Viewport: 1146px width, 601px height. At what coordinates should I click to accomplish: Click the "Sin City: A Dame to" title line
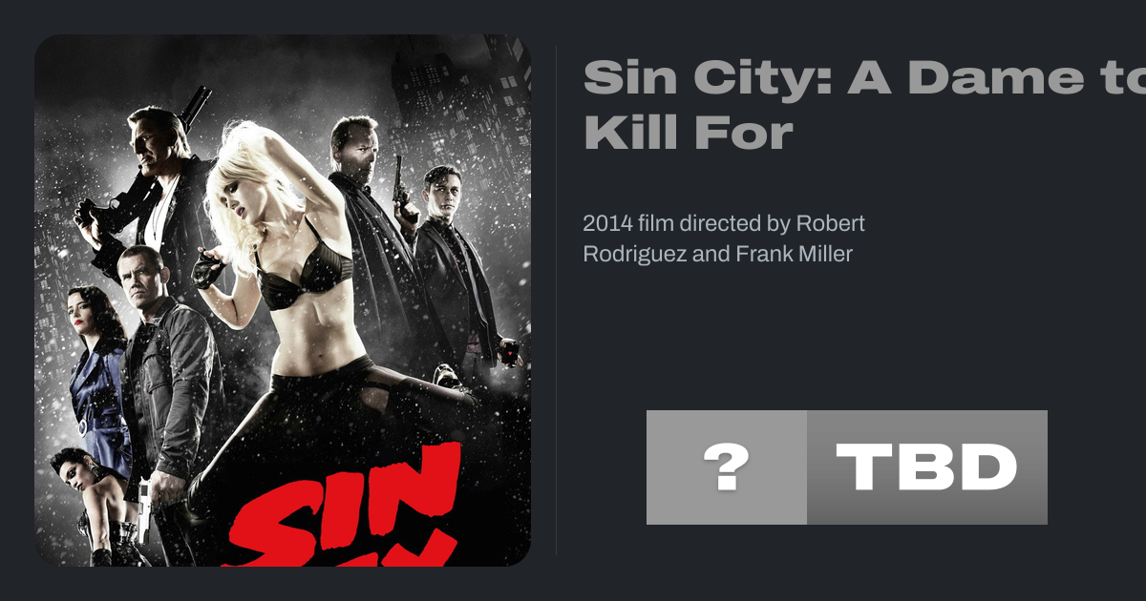point(864,77)
